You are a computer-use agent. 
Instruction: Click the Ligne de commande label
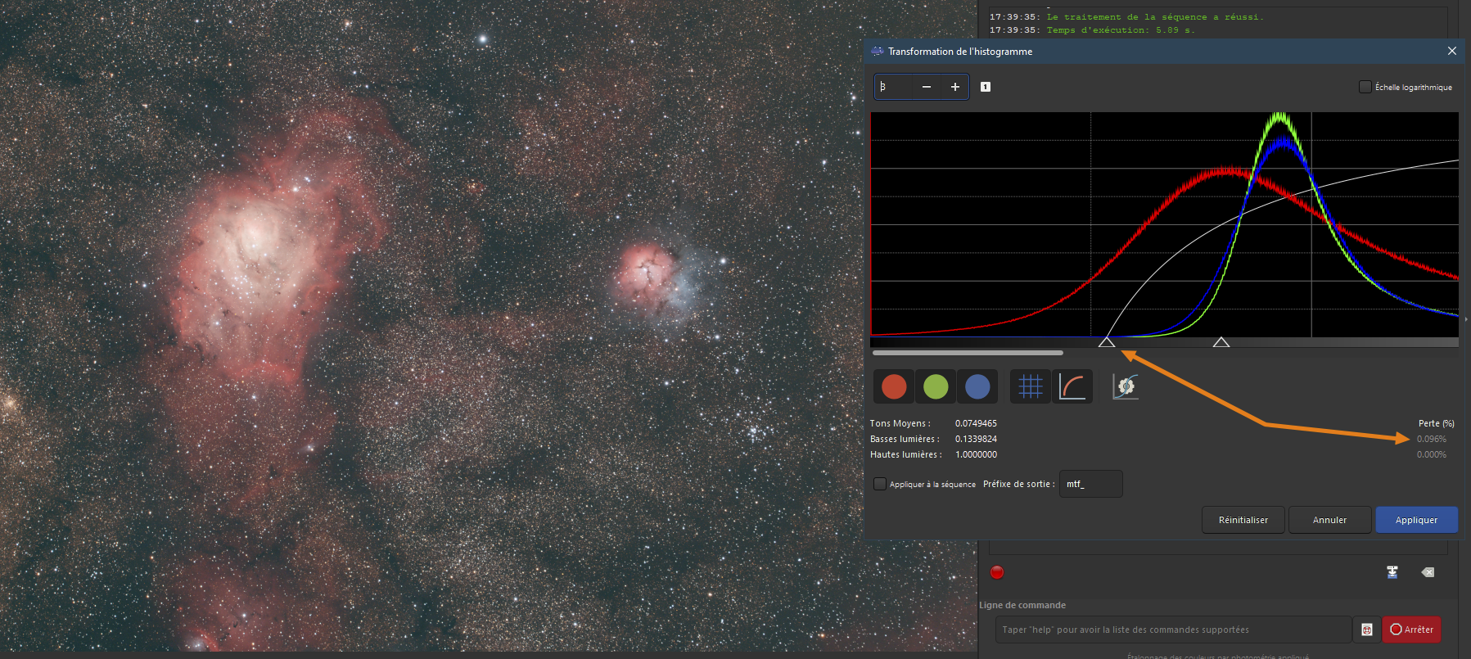click(1022, 605)
